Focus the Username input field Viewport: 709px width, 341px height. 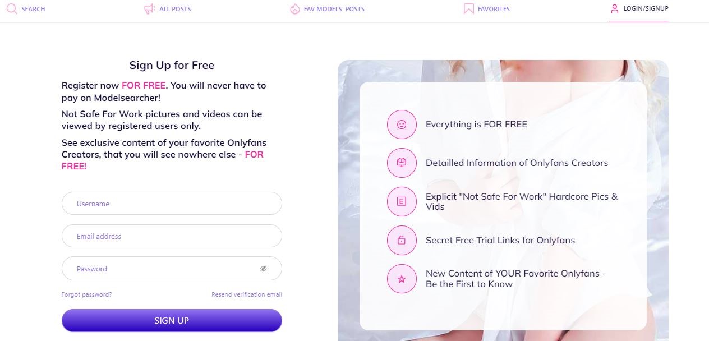172,204
